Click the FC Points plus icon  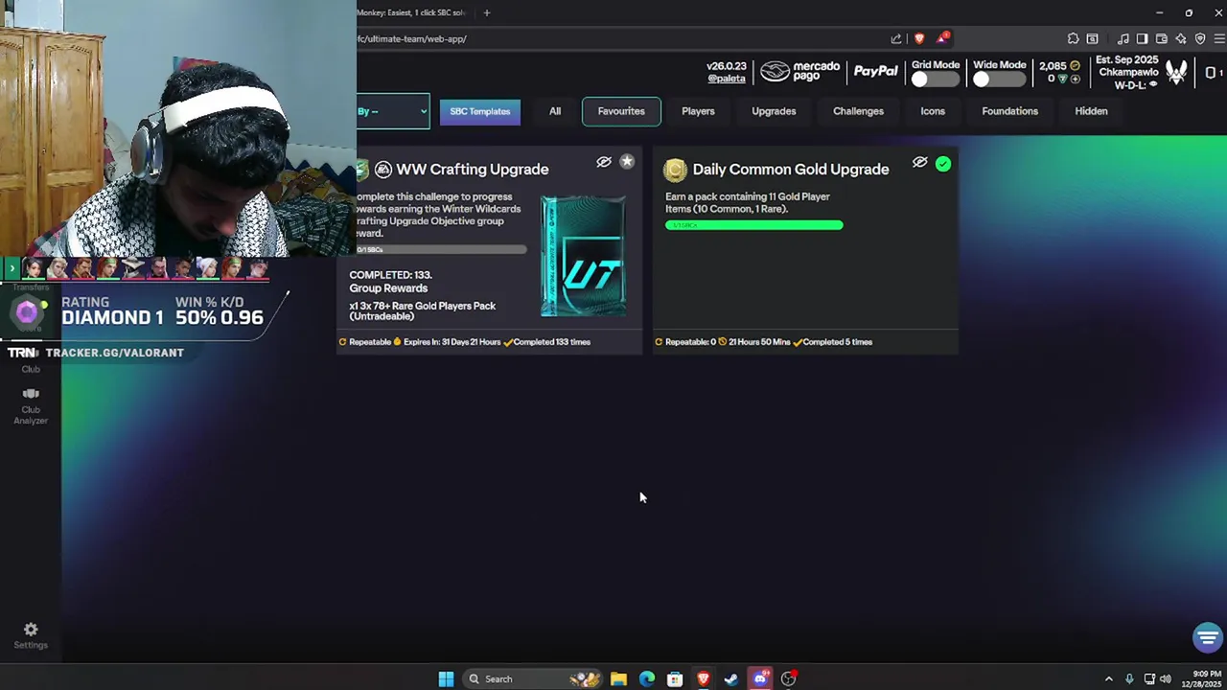[1075, 79]
